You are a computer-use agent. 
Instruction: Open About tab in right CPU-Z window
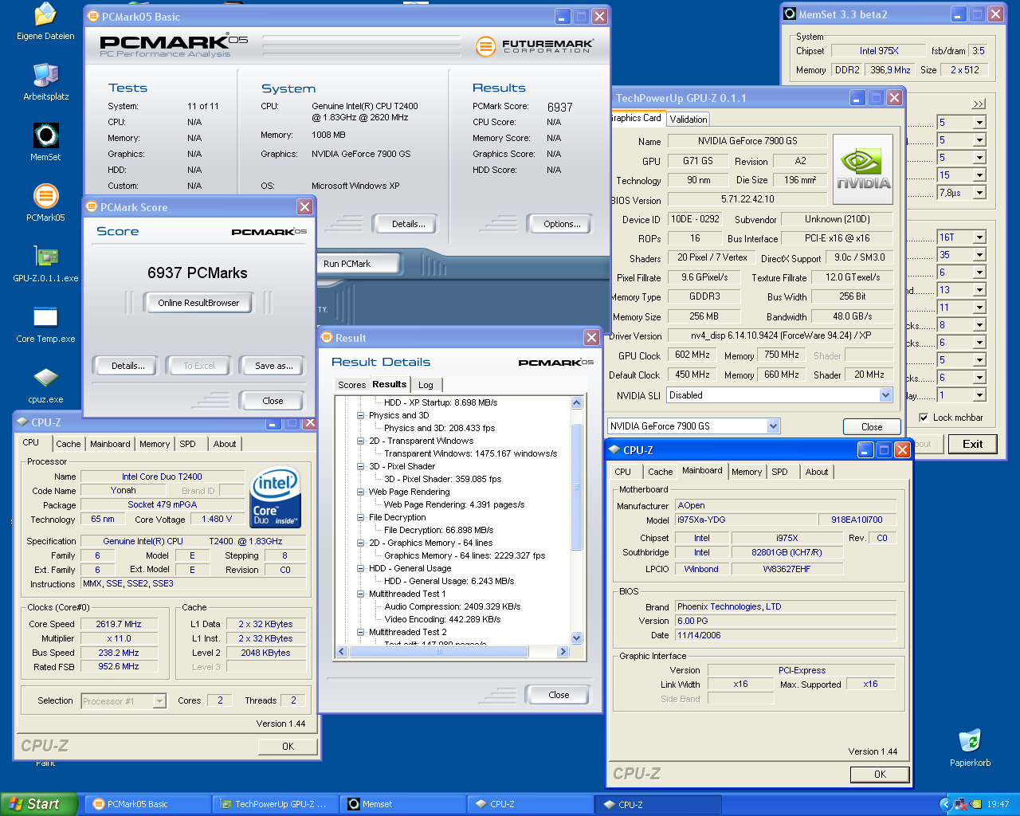817,472
